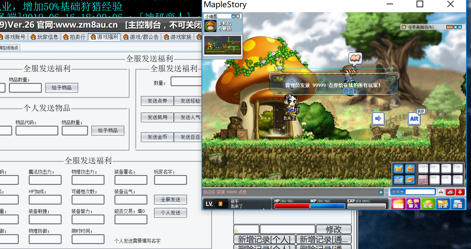Focus the 魔法攻击力 input field

click(x=45, y=180)
